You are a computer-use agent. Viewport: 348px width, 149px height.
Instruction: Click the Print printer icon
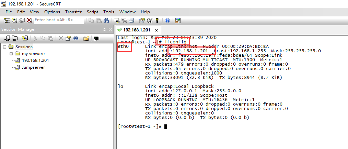tap(131, 21)
